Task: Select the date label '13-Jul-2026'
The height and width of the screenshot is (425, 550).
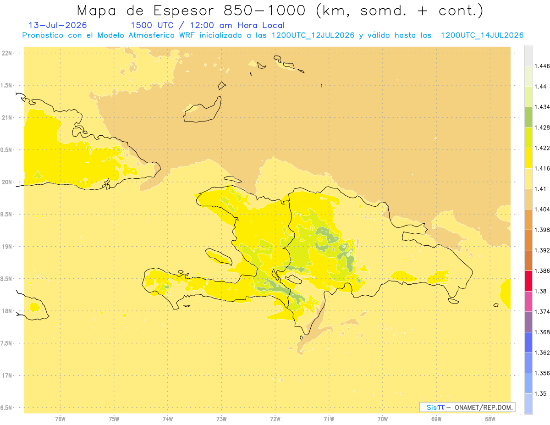Action: pyautogui.click(x=58, y=25)
